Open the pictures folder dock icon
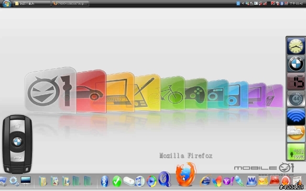This screenshot has height=191, width=306. pyautogui.click(x=55, y=181)
